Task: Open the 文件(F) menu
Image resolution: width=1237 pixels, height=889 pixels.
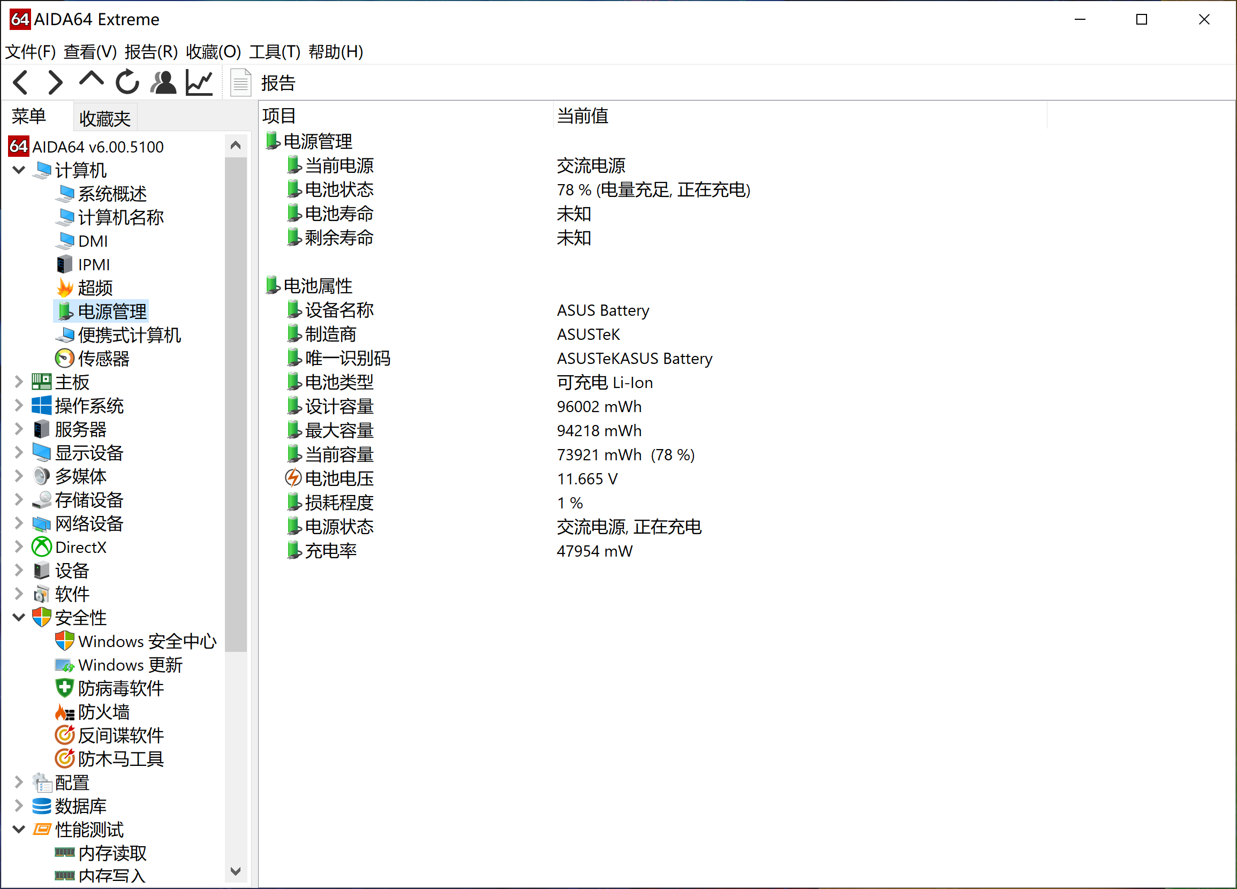Action: (x=31, y=52)
